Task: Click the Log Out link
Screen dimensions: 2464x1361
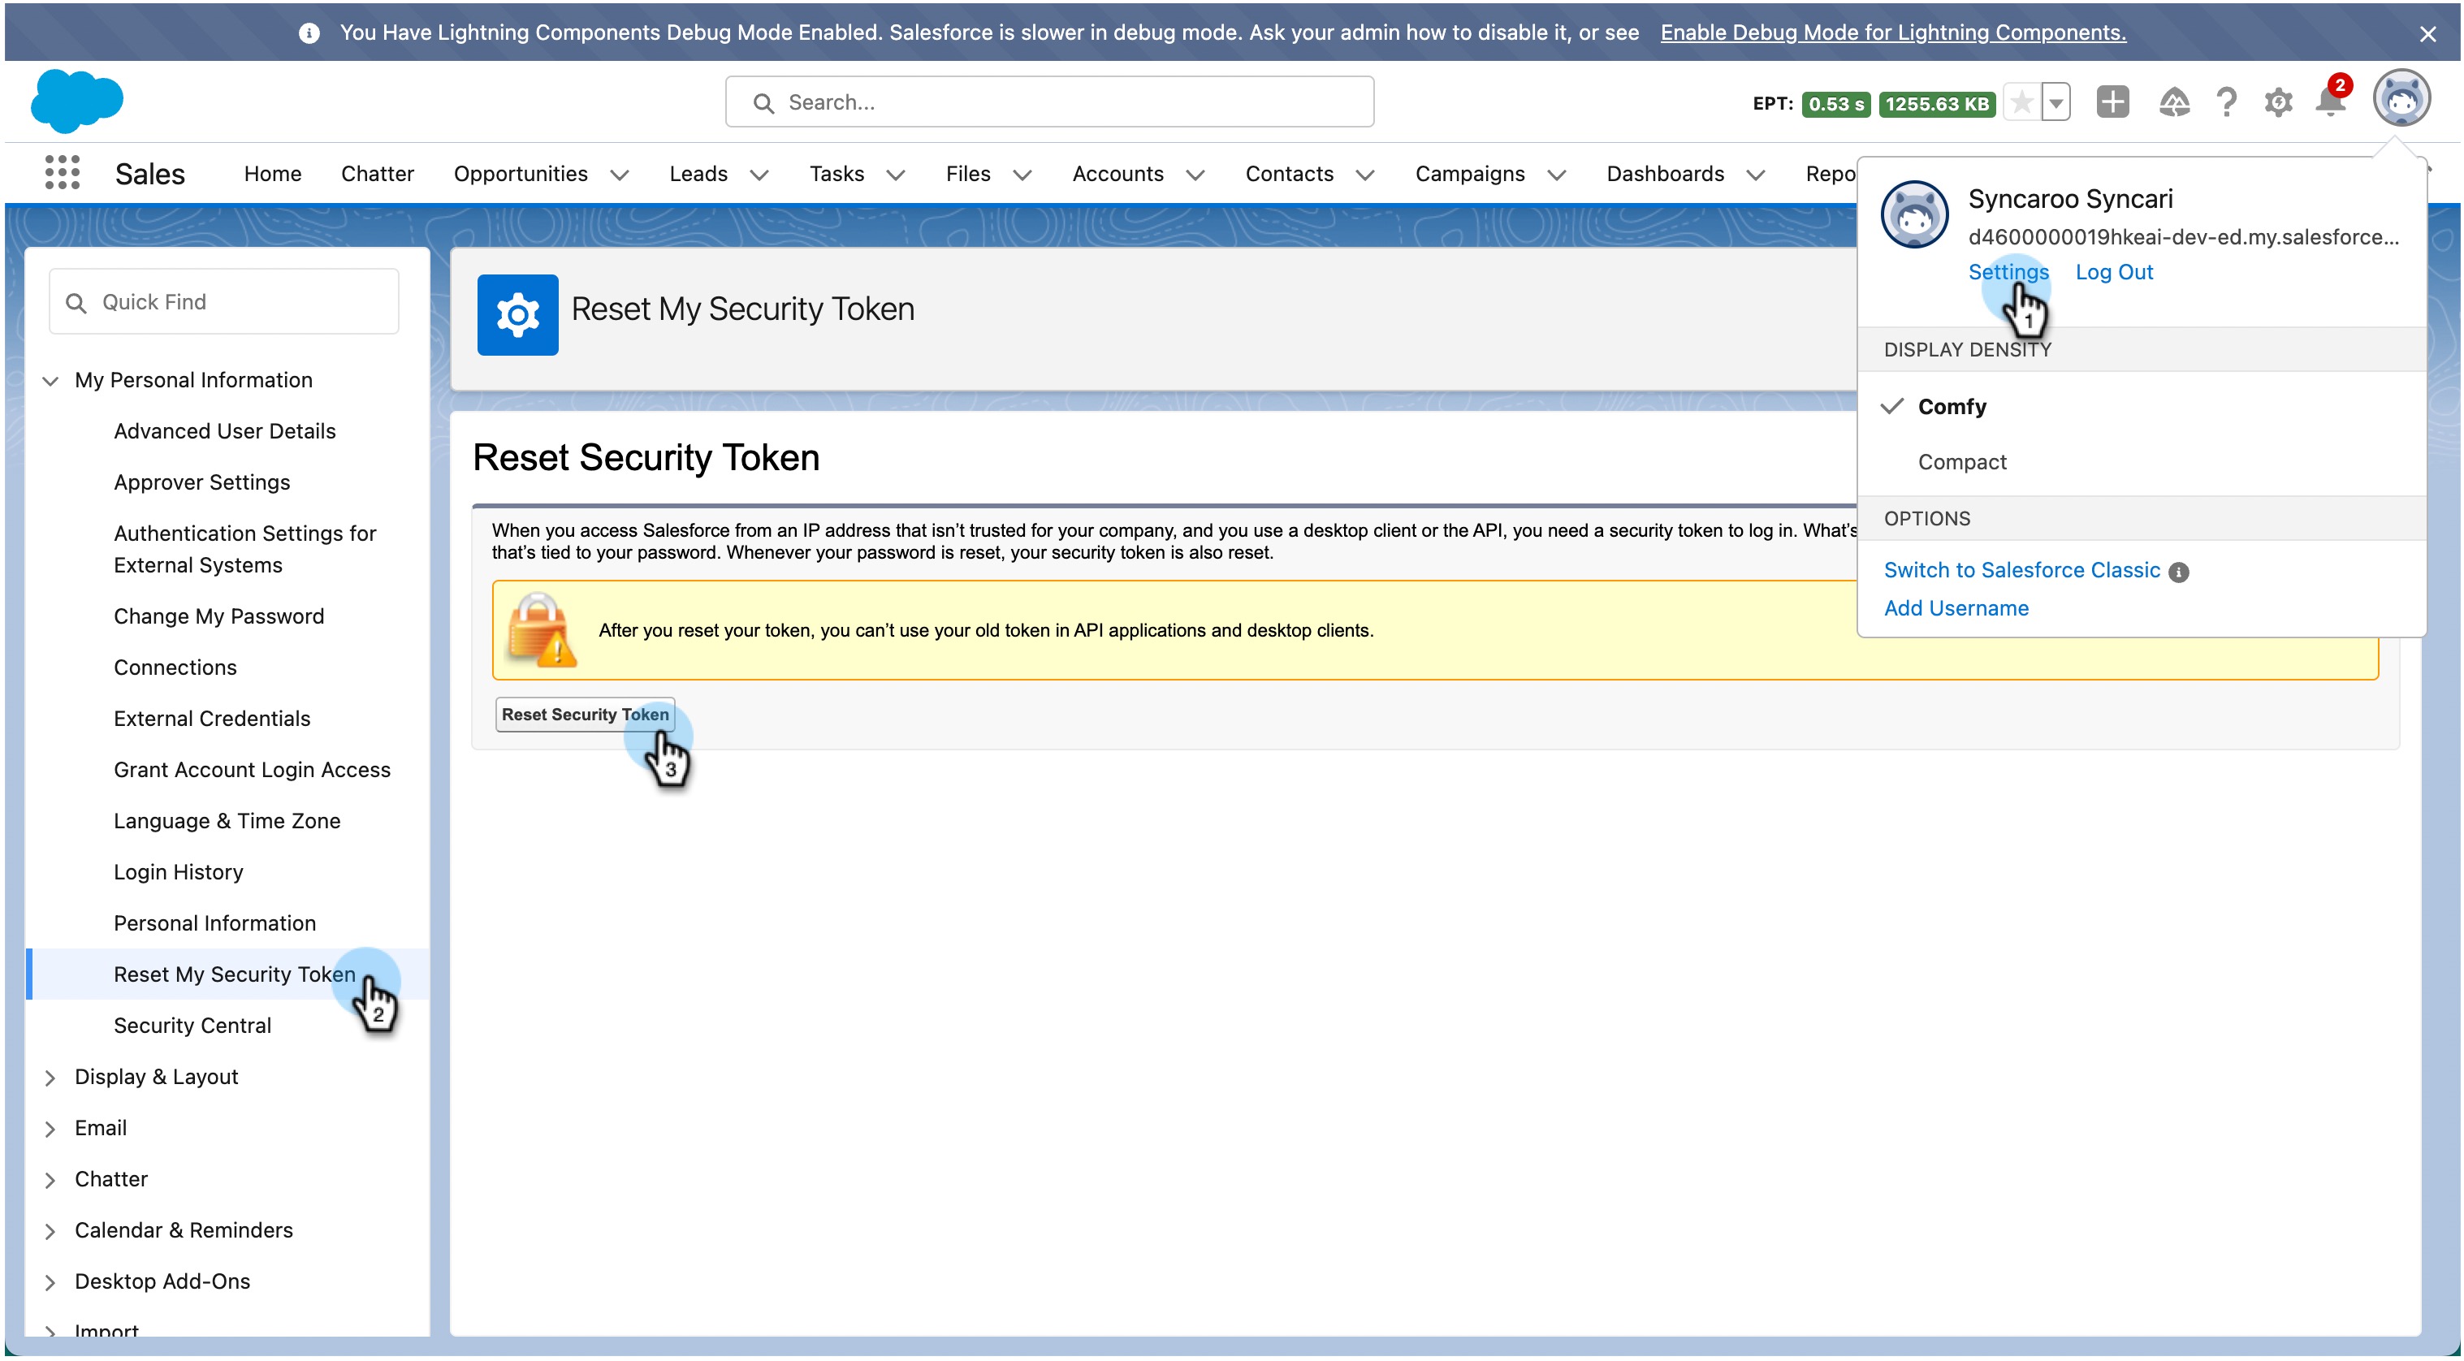Action: 2114,271
